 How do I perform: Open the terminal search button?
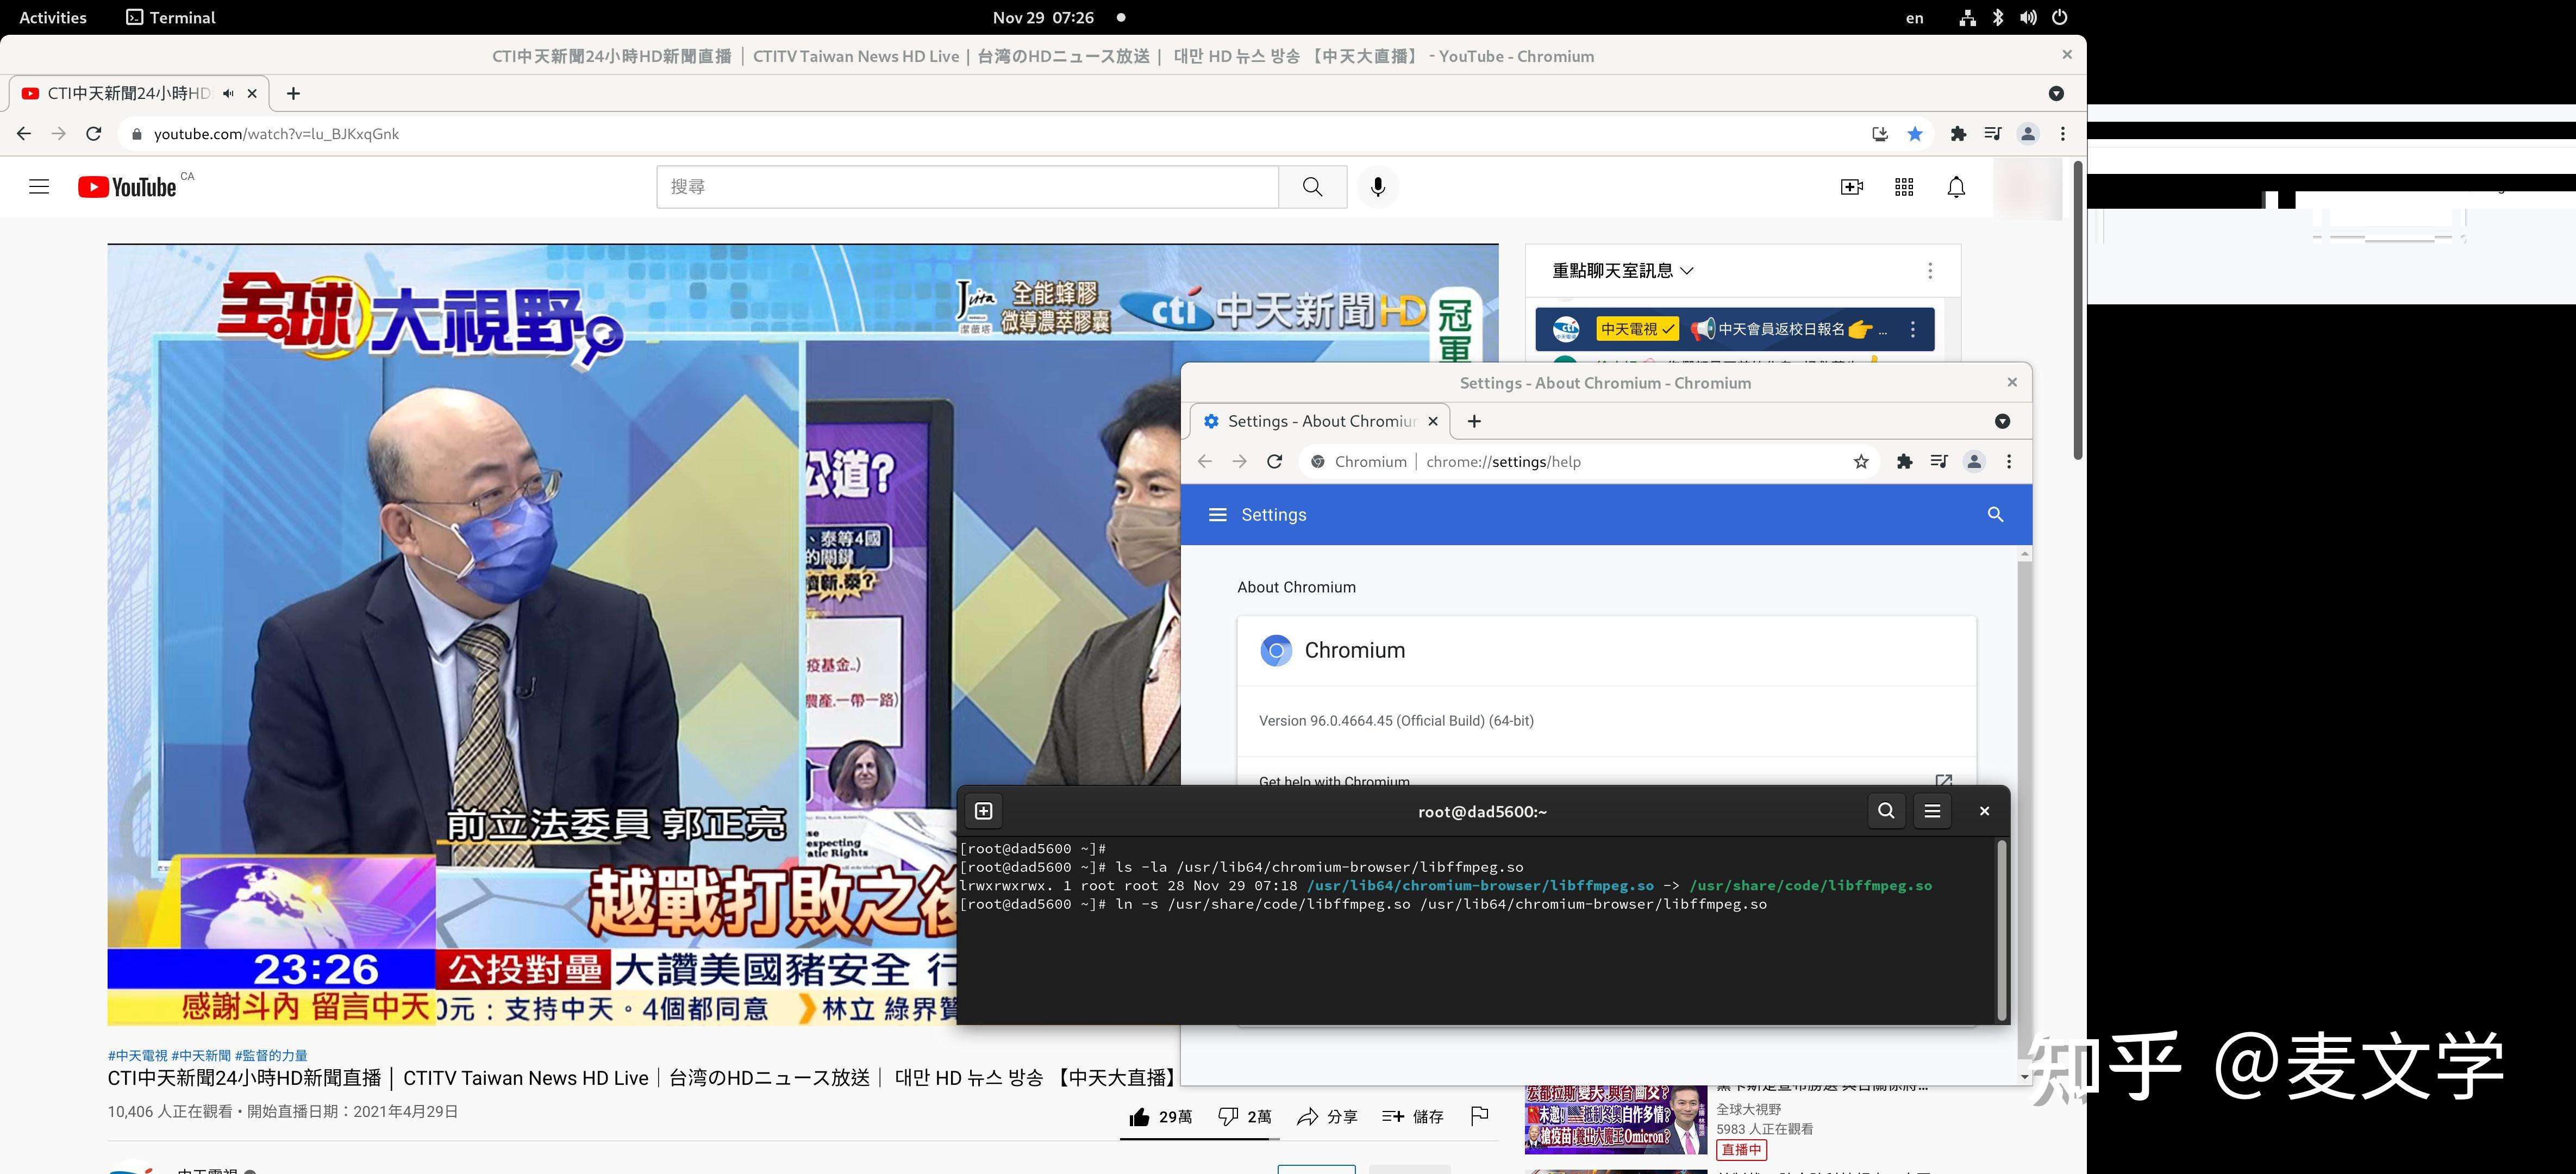1886,811
